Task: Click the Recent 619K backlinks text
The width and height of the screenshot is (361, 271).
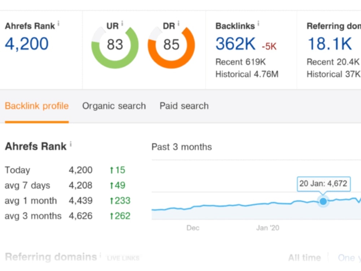Action: 240,62
